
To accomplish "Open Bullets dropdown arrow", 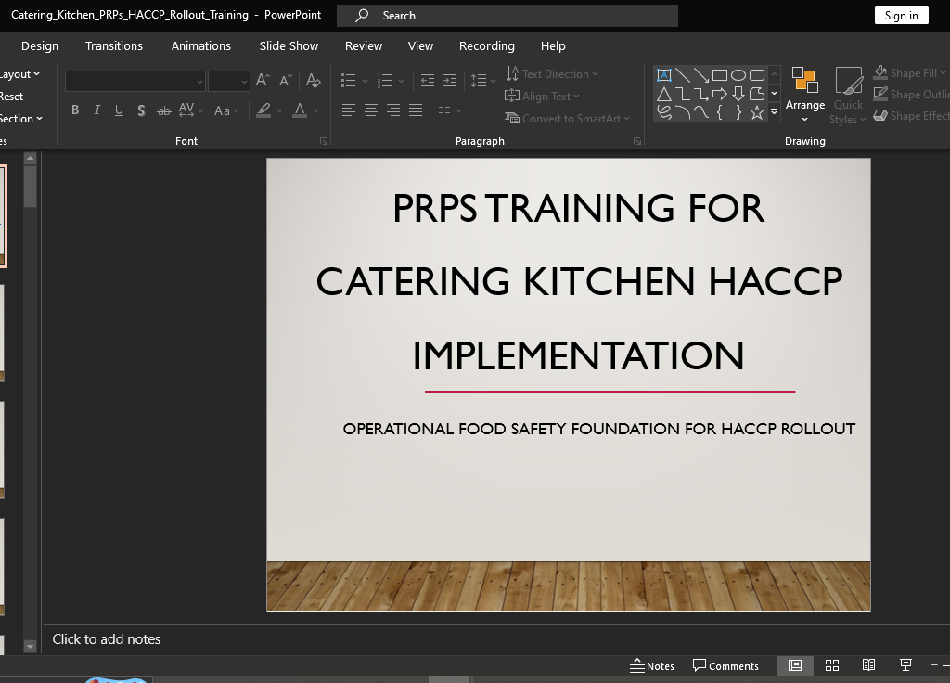I will point(365,81).
